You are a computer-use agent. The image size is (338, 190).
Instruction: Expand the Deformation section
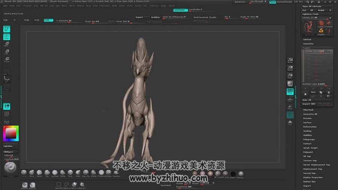(x=310, y=127)
